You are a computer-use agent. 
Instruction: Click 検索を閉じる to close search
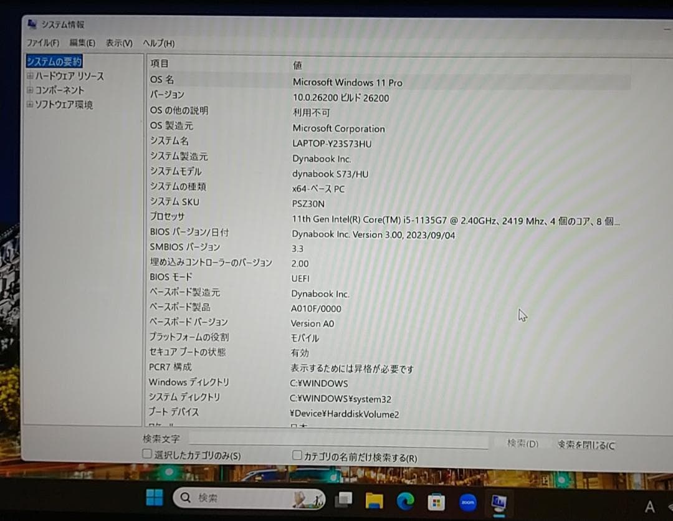[x=586, y=443]
